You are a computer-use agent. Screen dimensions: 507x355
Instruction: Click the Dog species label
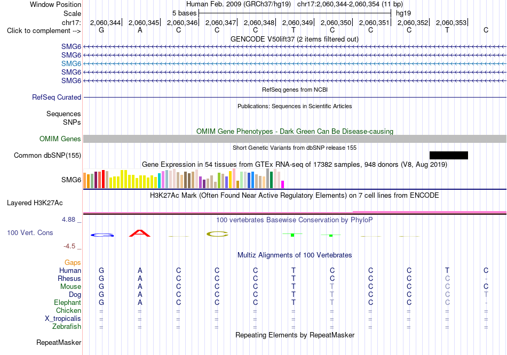click(x=75, y=295)
